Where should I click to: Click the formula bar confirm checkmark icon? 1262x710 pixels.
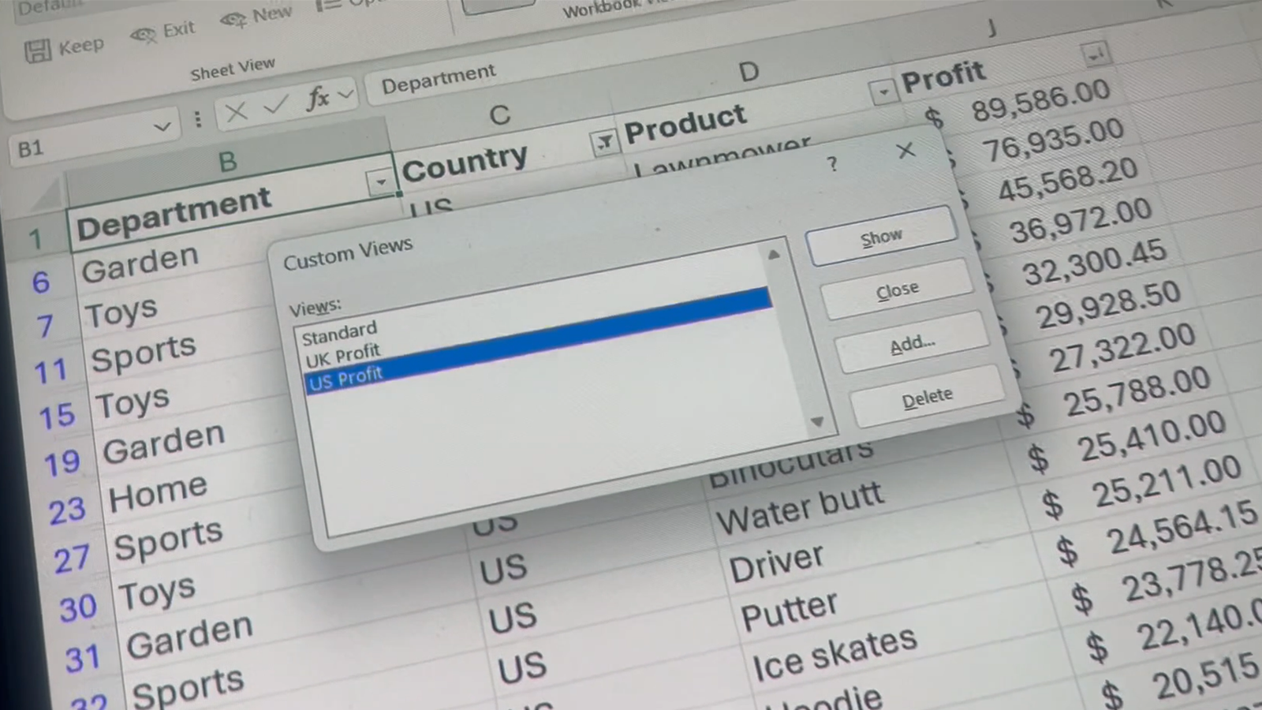pyautogui.click(x=276, y=104)
